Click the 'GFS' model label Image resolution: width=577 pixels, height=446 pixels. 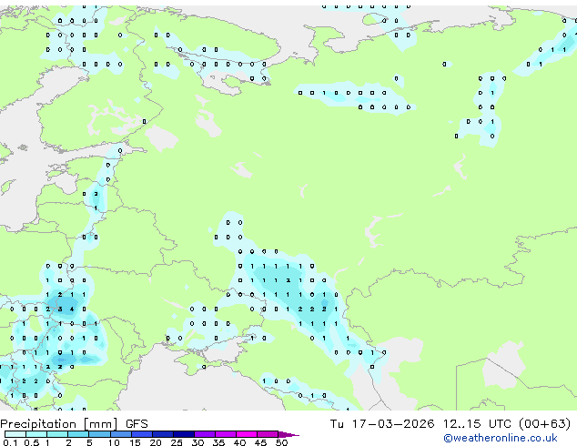(x=137, y=424)
